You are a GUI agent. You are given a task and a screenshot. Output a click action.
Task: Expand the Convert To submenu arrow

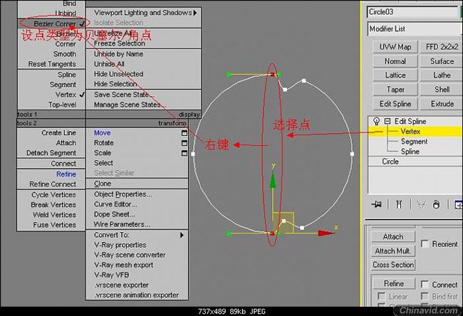(182, 235)
